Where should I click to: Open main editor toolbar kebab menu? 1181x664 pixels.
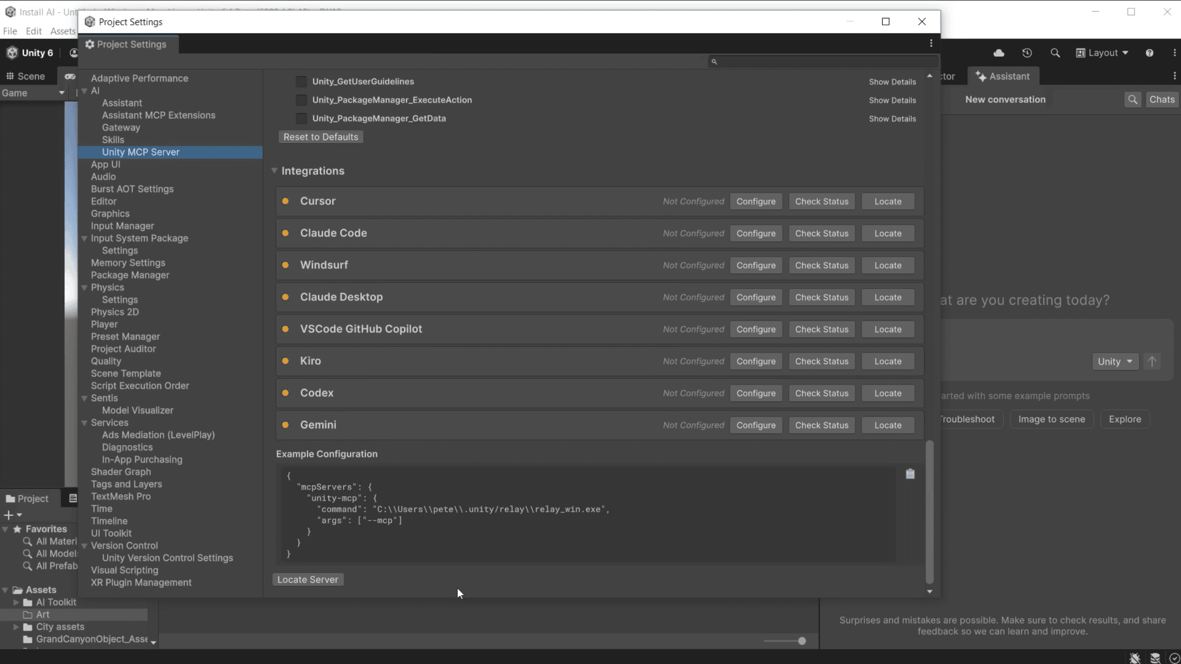(1175, 53)
